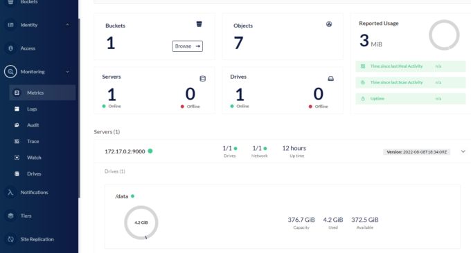Open Buckets in the sidebar
Image resolution: width=471 pixels, height=253 pixels.
pos(29,2)
